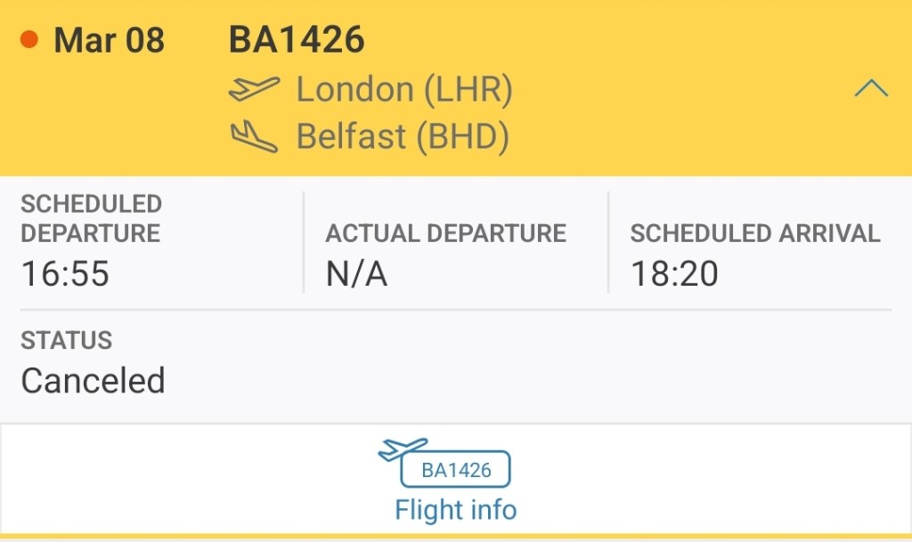Collapse the BA1426 flight details chevron
Image resolution: width=912 pixels, height=542 pixels.
click(x=870, y=88)
